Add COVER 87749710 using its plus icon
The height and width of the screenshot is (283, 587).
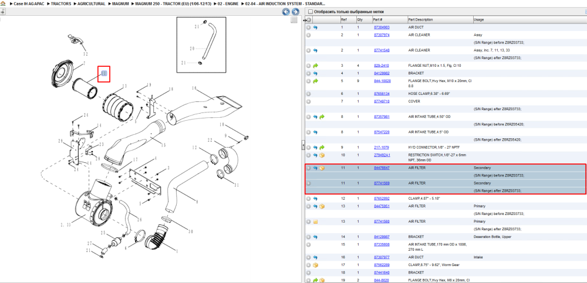pyautogui.click(x=309, y=101)
